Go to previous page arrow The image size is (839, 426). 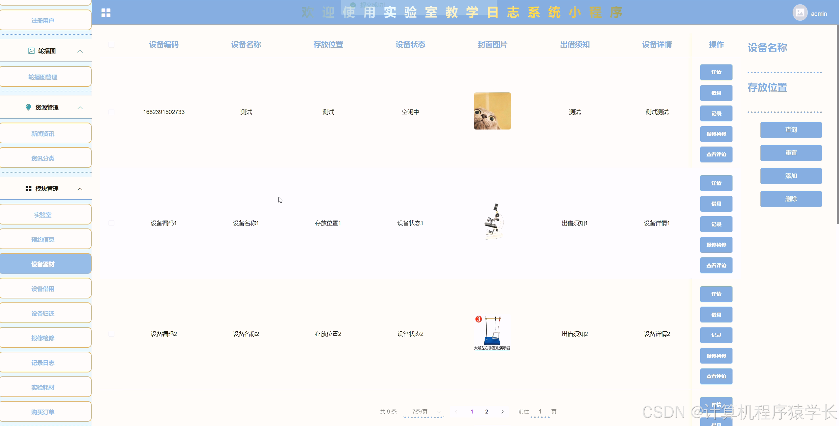tap(456, 412)
